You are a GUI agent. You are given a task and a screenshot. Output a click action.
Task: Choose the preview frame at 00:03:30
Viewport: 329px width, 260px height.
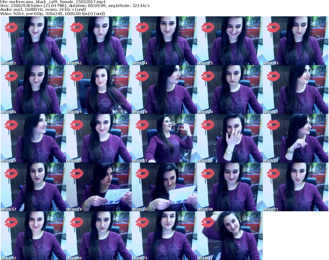(230, 89)
